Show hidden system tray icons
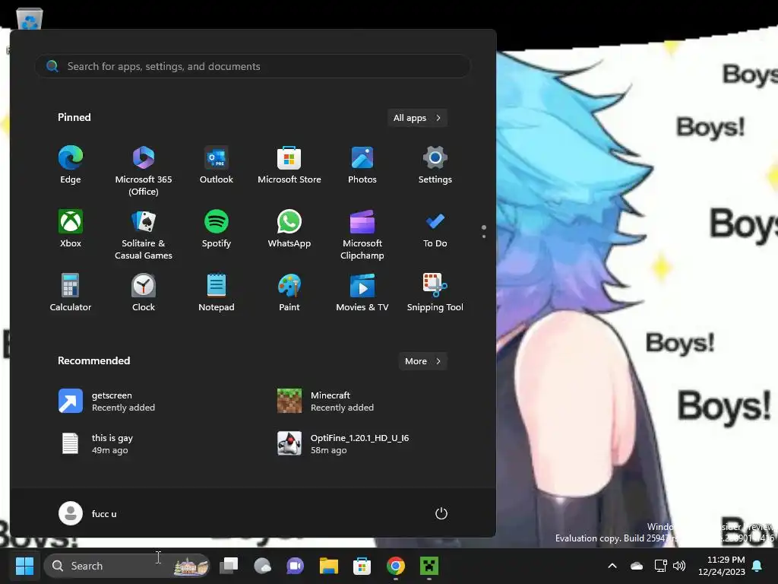 click(x=612, y=566)
